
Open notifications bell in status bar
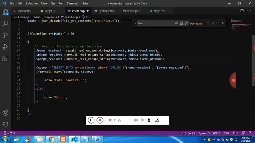[250, 133]
